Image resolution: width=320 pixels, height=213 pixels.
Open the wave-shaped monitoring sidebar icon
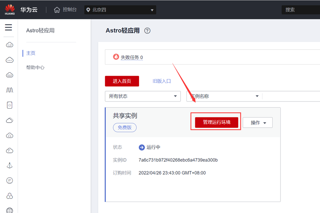click(x=10, y=90)
